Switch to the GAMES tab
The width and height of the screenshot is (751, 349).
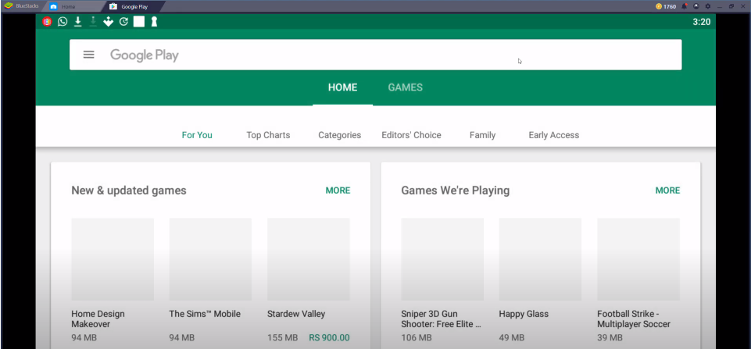pos(405,87)
